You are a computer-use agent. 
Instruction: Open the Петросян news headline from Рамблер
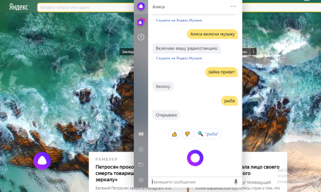coord(114,173)
